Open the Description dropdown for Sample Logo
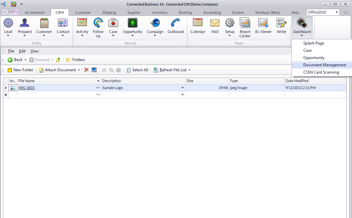This screenshot has height=218, width=352. [x=182, y=88]
